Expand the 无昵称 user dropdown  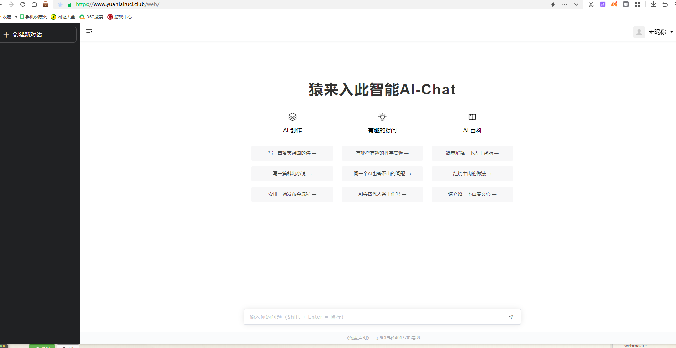(671, 32)
